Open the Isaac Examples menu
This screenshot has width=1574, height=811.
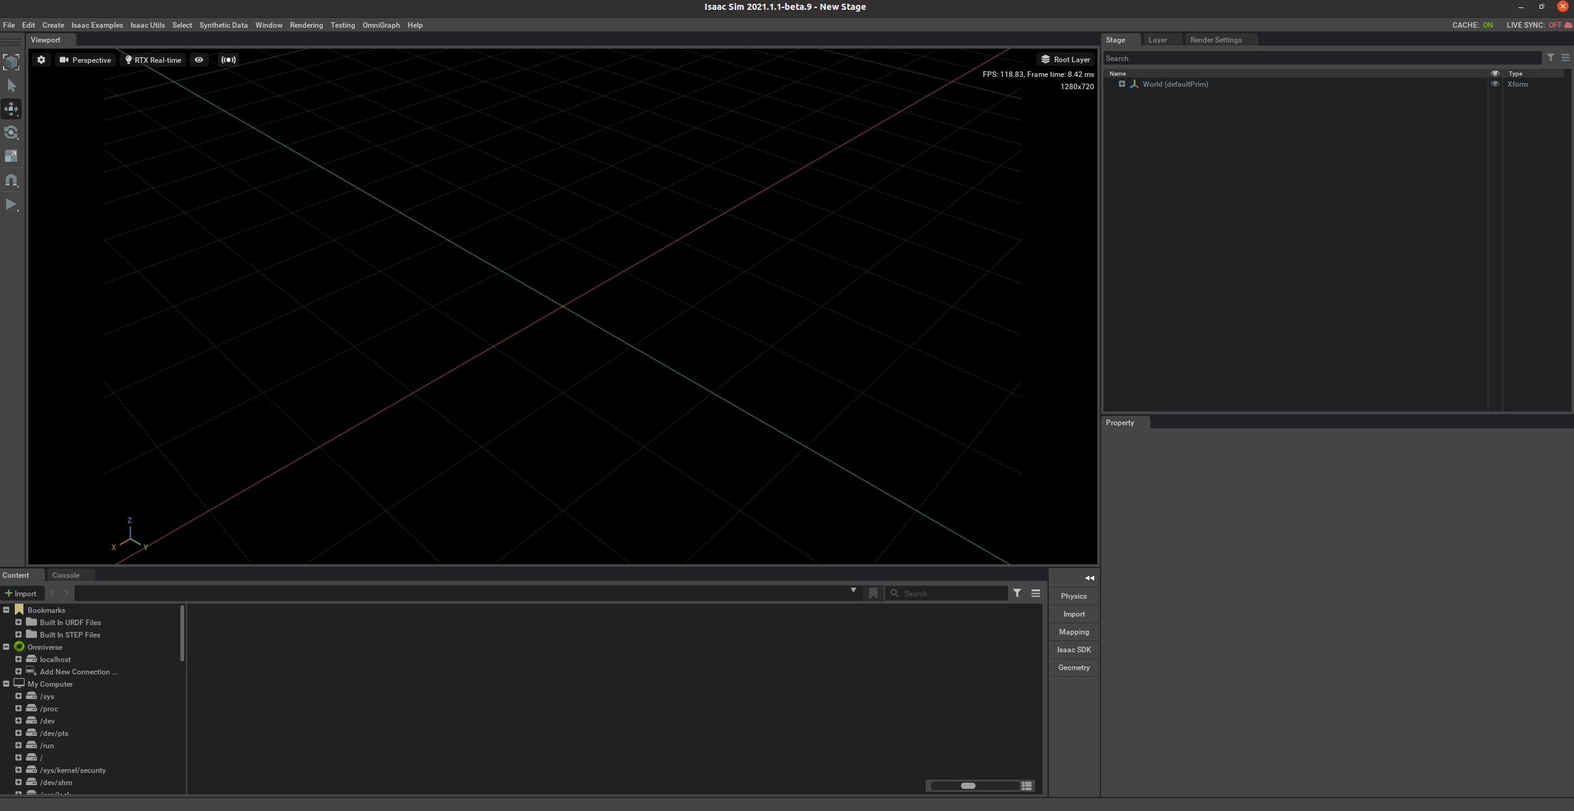[x=97, y=25]
